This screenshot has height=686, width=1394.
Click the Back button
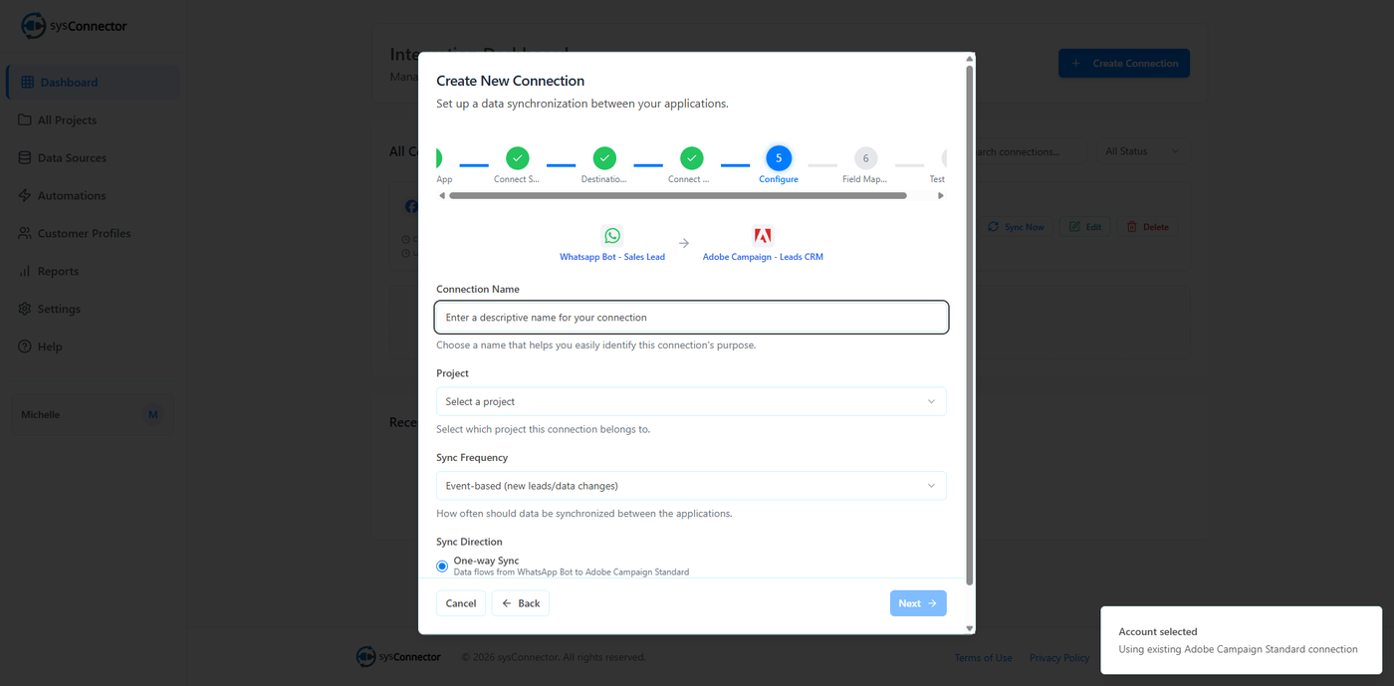click(521, 603)
